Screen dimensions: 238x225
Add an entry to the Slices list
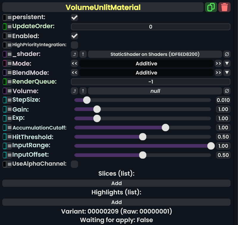(x=116, y=183)
